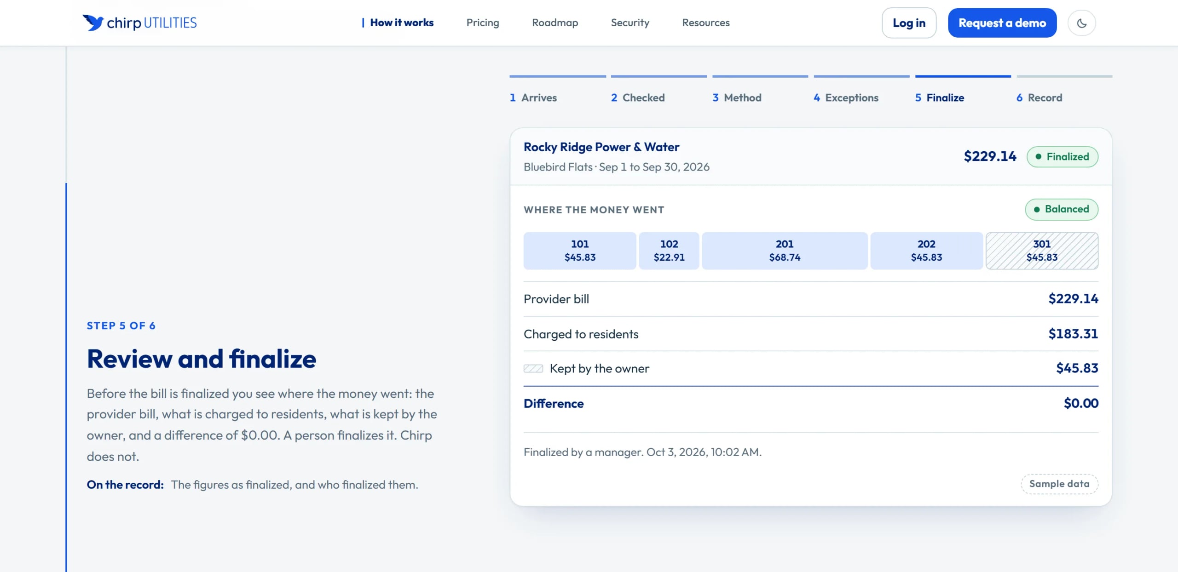
Task: Go to Pricing page
Action: click(x=482, y=23)
